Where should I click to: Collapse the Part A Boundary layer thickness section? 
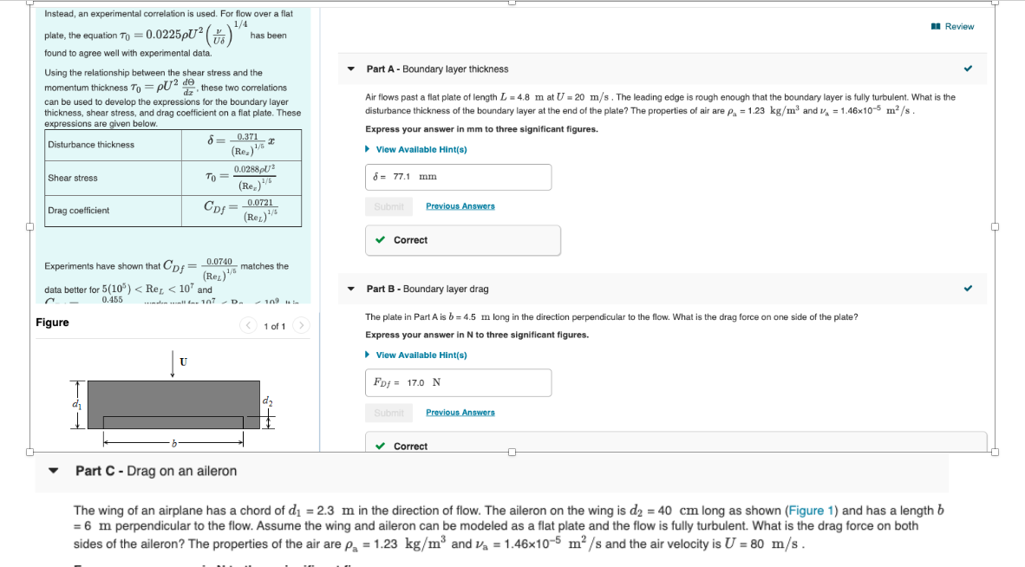(x=349, y=68)
